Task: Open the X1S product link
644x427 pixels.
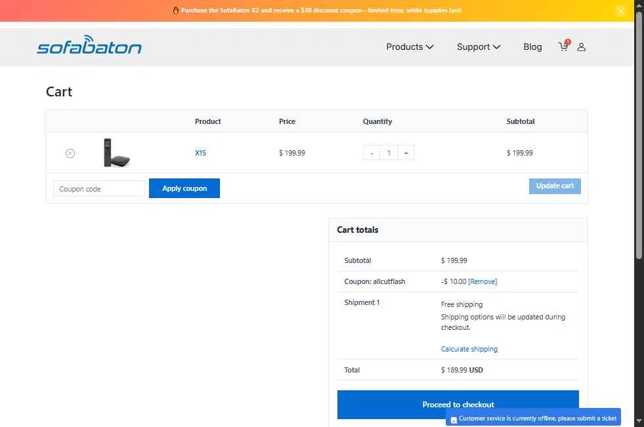Action: pos(200,153)
